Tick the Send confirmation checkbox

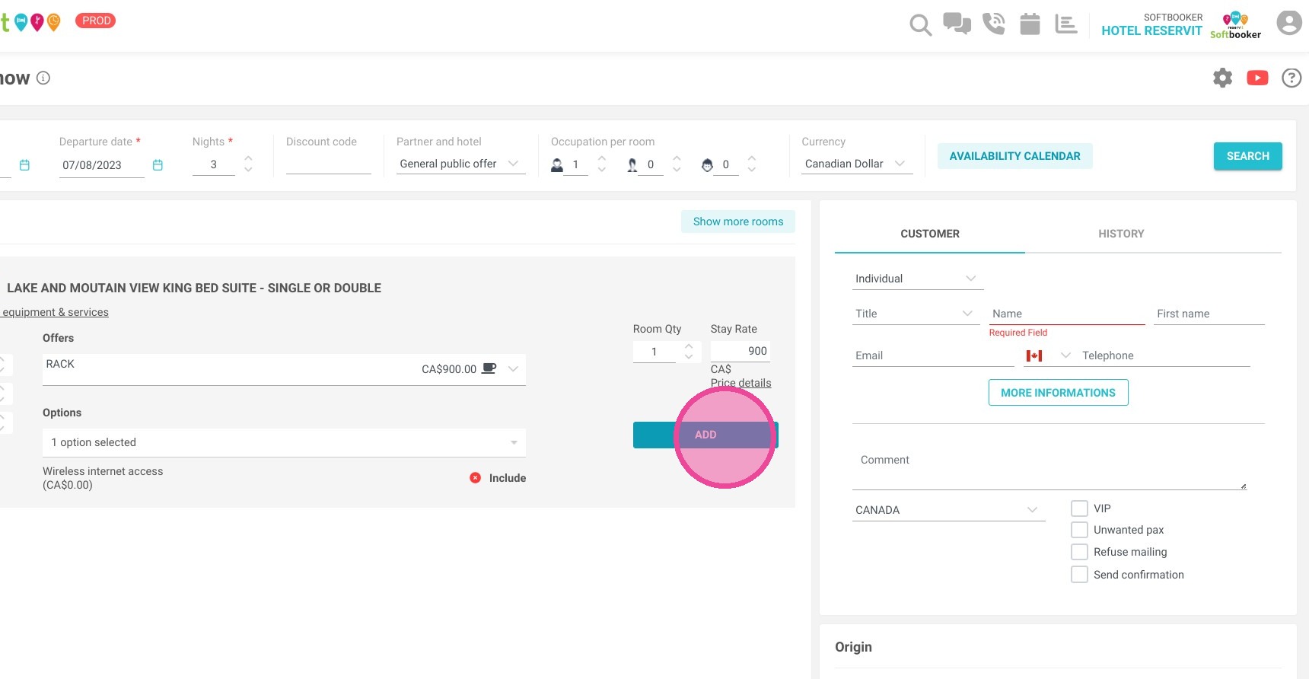pos(1079,575)
